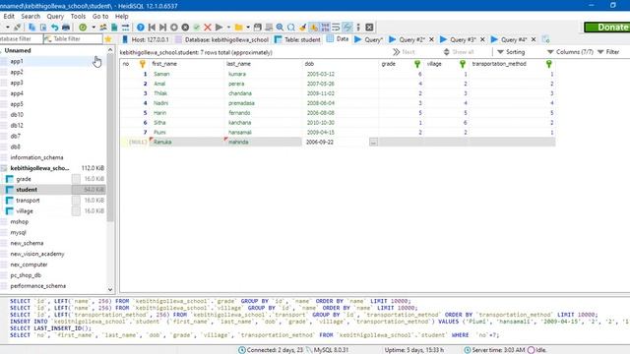The image size is (630, 354).
Task: Click the red Cancel editing X icon
Action: click(x=208, y=28)
